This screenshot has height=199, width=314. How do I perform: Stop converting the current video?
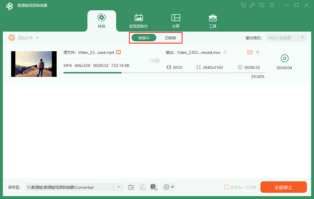tap(284, 58)
